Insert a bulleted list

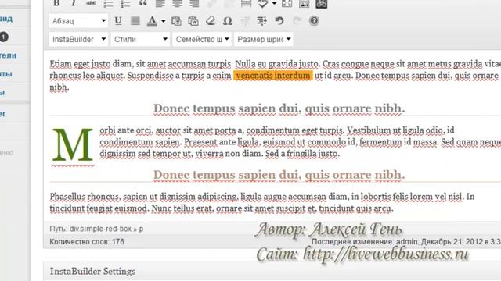(108, 3)
